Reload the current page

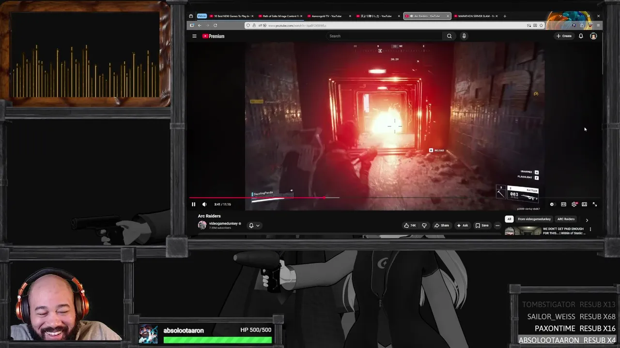[x=215, y=25]
